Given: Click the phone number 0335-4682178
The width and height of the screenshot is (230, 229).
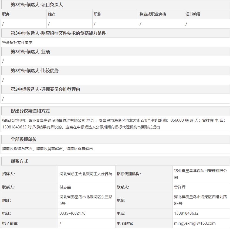Looking at the screenshot, I should [x=72, y=213].
